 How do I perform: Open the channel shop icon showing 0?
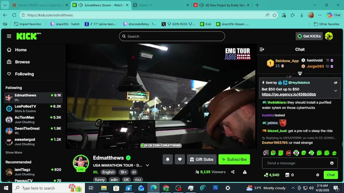pos(289,175)
